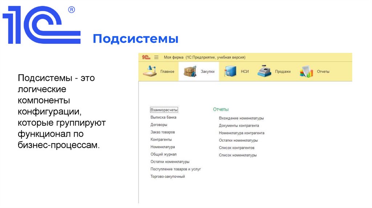Open the Список контрагентов report
Image resolution: width=372 pixels, height=208 pixels.
click(236, 148)
